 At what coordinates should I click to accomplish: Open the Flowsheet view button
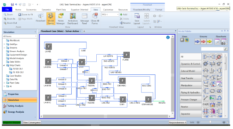40,18
